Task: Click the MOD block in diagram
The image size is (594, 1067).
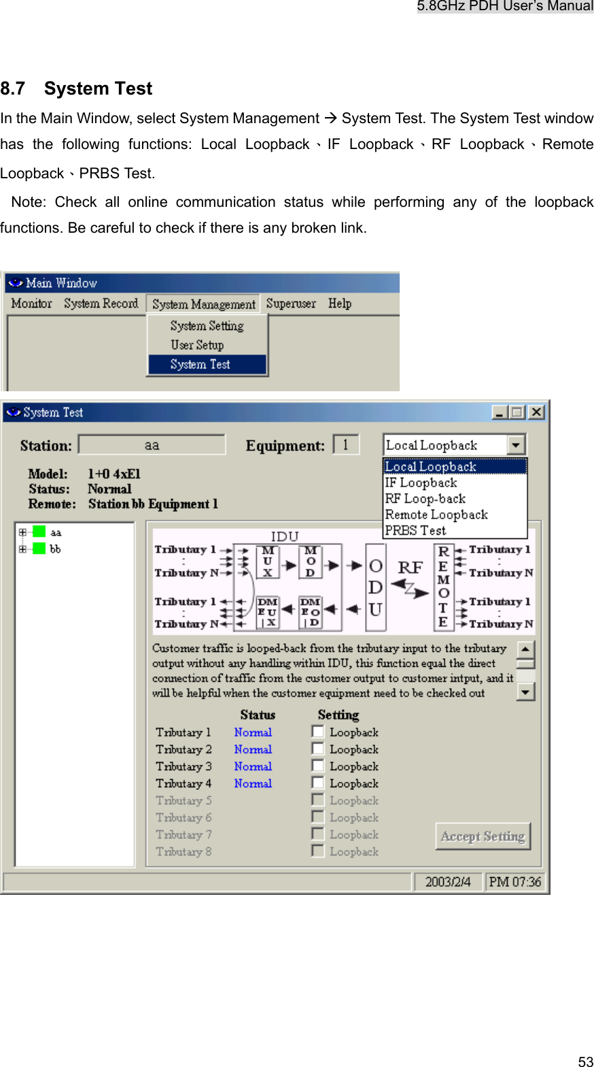Action: coord(310,562)
